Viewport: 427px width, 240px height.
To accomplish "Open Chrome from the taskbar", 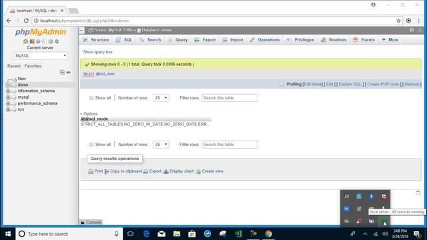I will coord(268,234).
